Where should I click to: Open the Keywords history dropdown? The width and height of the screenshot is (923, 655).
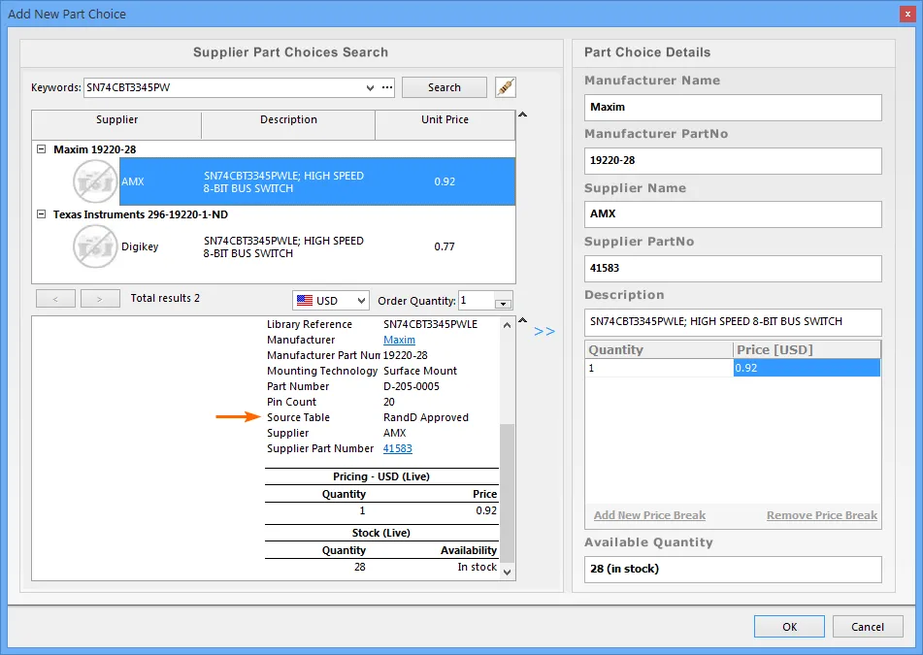[x=370, y=87]
